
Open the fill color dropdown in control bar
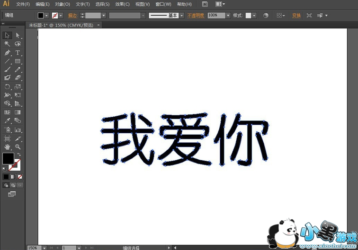[46, 16]
